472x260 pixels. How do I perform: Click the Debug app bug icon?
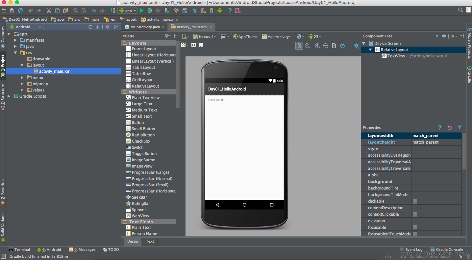pyautogui.click(x=150, y=10)
